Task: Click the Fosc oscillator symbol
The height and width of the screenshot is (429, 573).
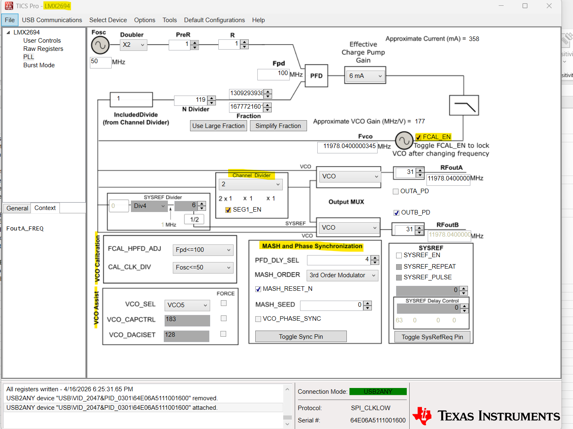Action: click(x=100, y=45)
